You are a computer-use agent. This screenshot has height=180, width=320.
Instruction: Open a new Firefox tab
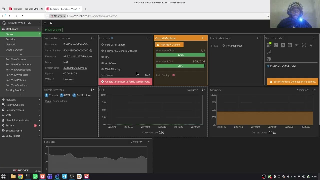[86, 9]
